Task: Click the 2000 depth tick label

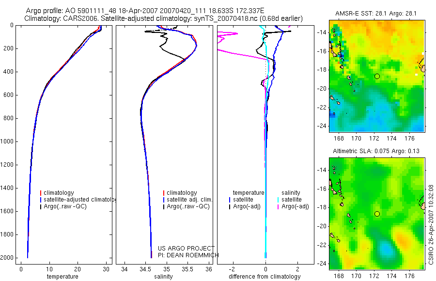Action: click(x=7, y=258)
